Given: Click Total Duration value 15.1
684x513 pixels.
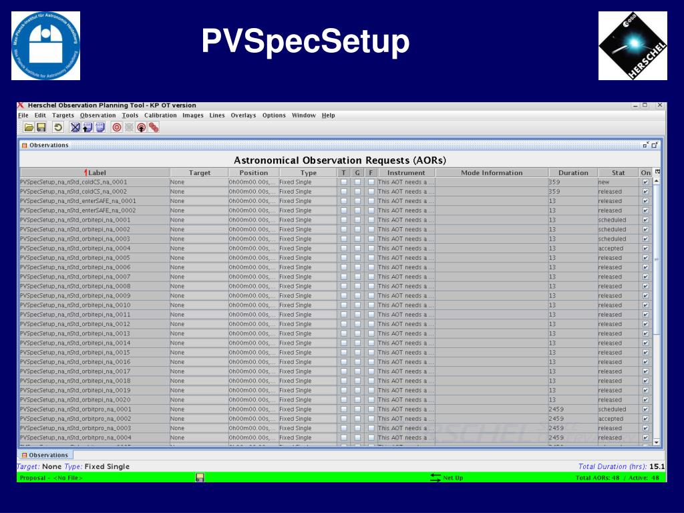Looking at the screenshot, I should (x=657, y=467).
